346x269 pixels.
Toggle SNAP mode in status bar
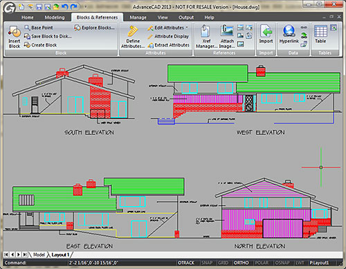click(207, 263)
